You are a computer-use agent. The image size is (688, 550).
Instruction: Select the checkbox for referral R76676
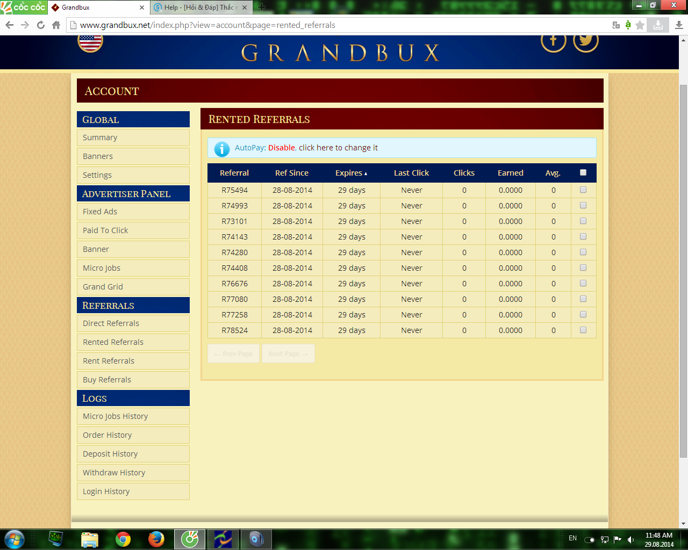click(x=583, y=283)
